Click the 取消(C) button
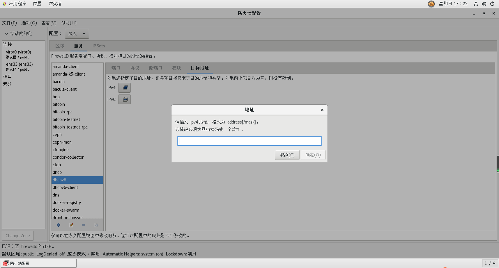The image size is (499, 268). pyautogui.click(x=287, y=155)
